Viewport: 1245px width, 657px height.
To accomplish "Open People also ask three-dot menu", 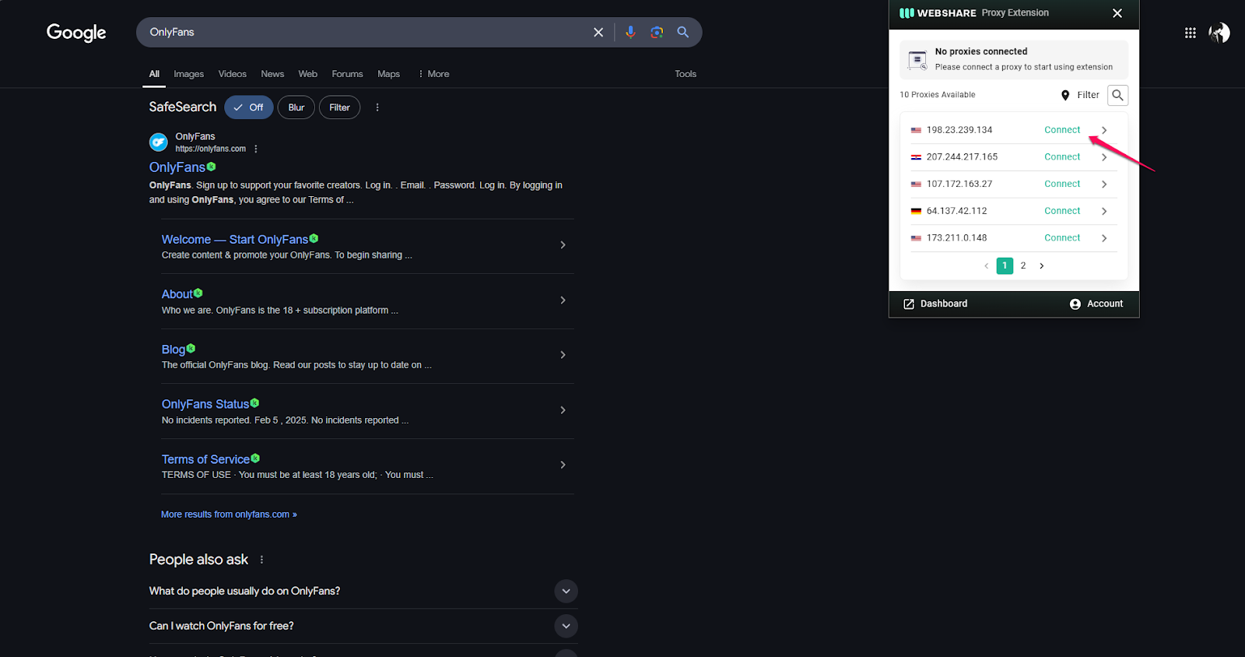I will (261, 560).
